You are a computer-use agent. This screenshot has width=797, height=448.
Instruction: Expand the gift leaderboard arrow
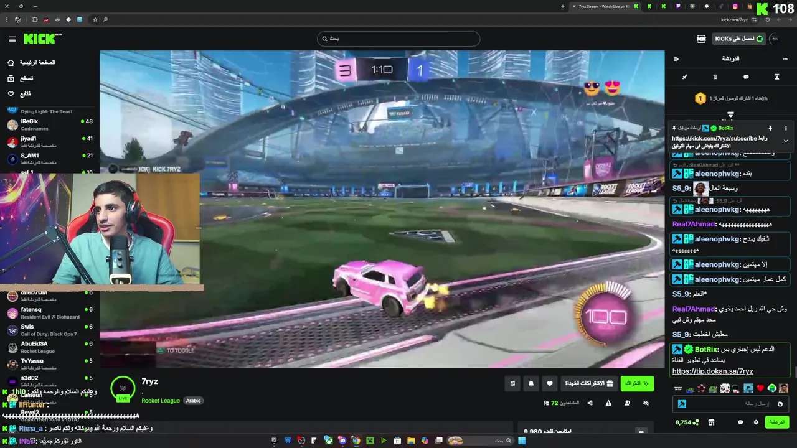730,114
